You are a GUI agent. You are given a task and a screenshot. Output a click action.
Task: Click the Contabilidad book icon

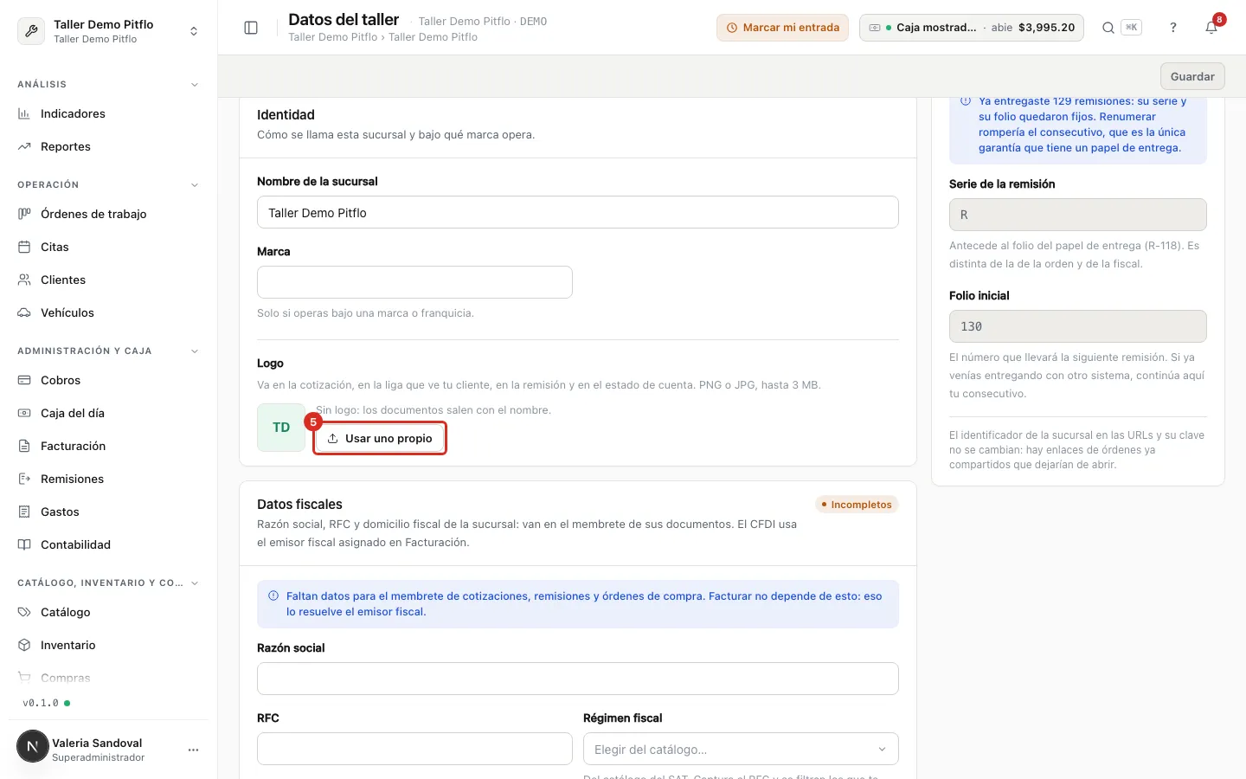pyautogui.click(x=24, y=544)
